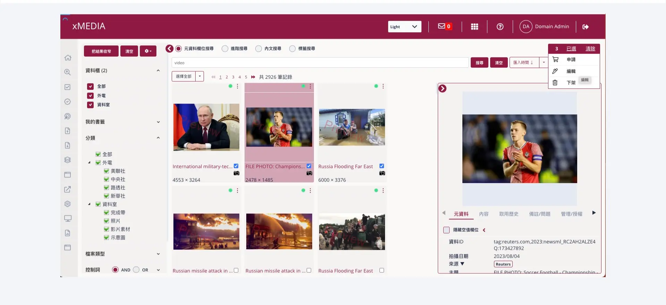666x305 pixels.
Task: Tick the 隱藏空值欄位 checkbox
Action: pos(446,230)
